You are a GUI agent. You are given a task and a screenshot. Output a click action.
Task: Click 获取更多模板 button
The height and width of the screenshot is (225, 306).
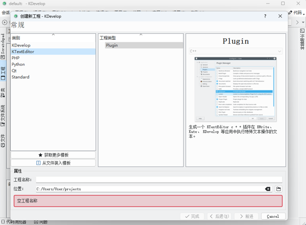click(53, 155)
